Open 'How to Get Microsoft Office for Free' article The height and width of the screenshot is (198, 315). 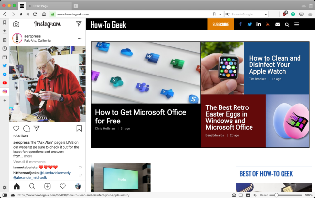click(141, 116)
